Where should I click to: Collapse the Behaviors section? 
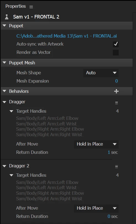(4, 91)
